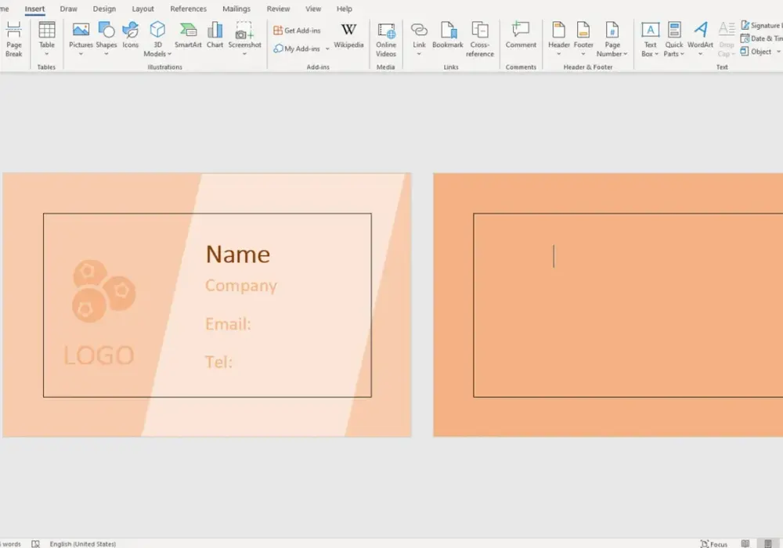Screen dimensions: 783x548
Task: Click the Drop Cap icon
Action: point(727,30)
